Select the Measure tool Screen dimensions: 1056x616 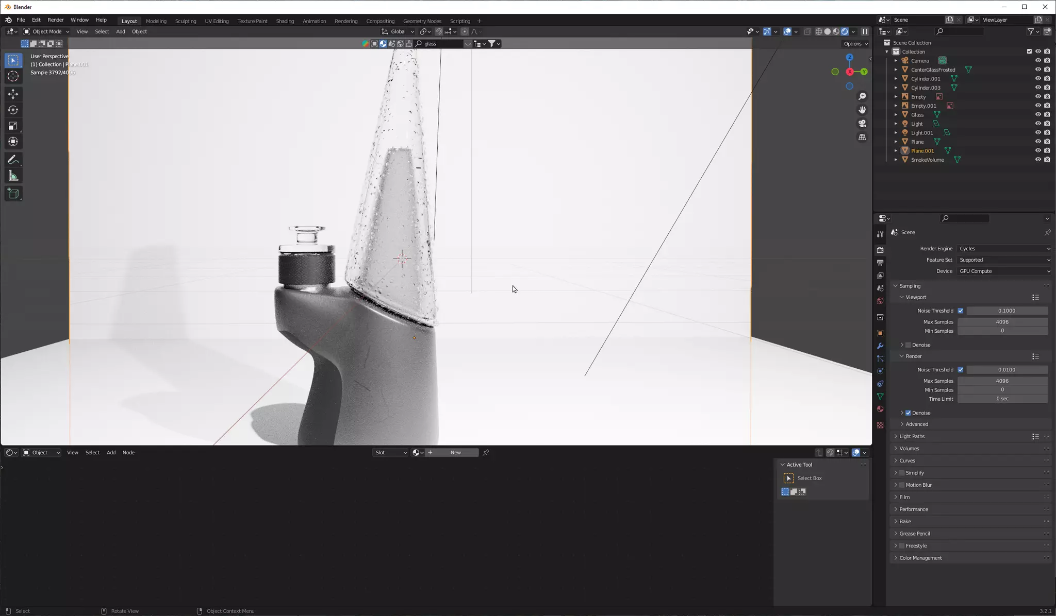click(13, 176)
